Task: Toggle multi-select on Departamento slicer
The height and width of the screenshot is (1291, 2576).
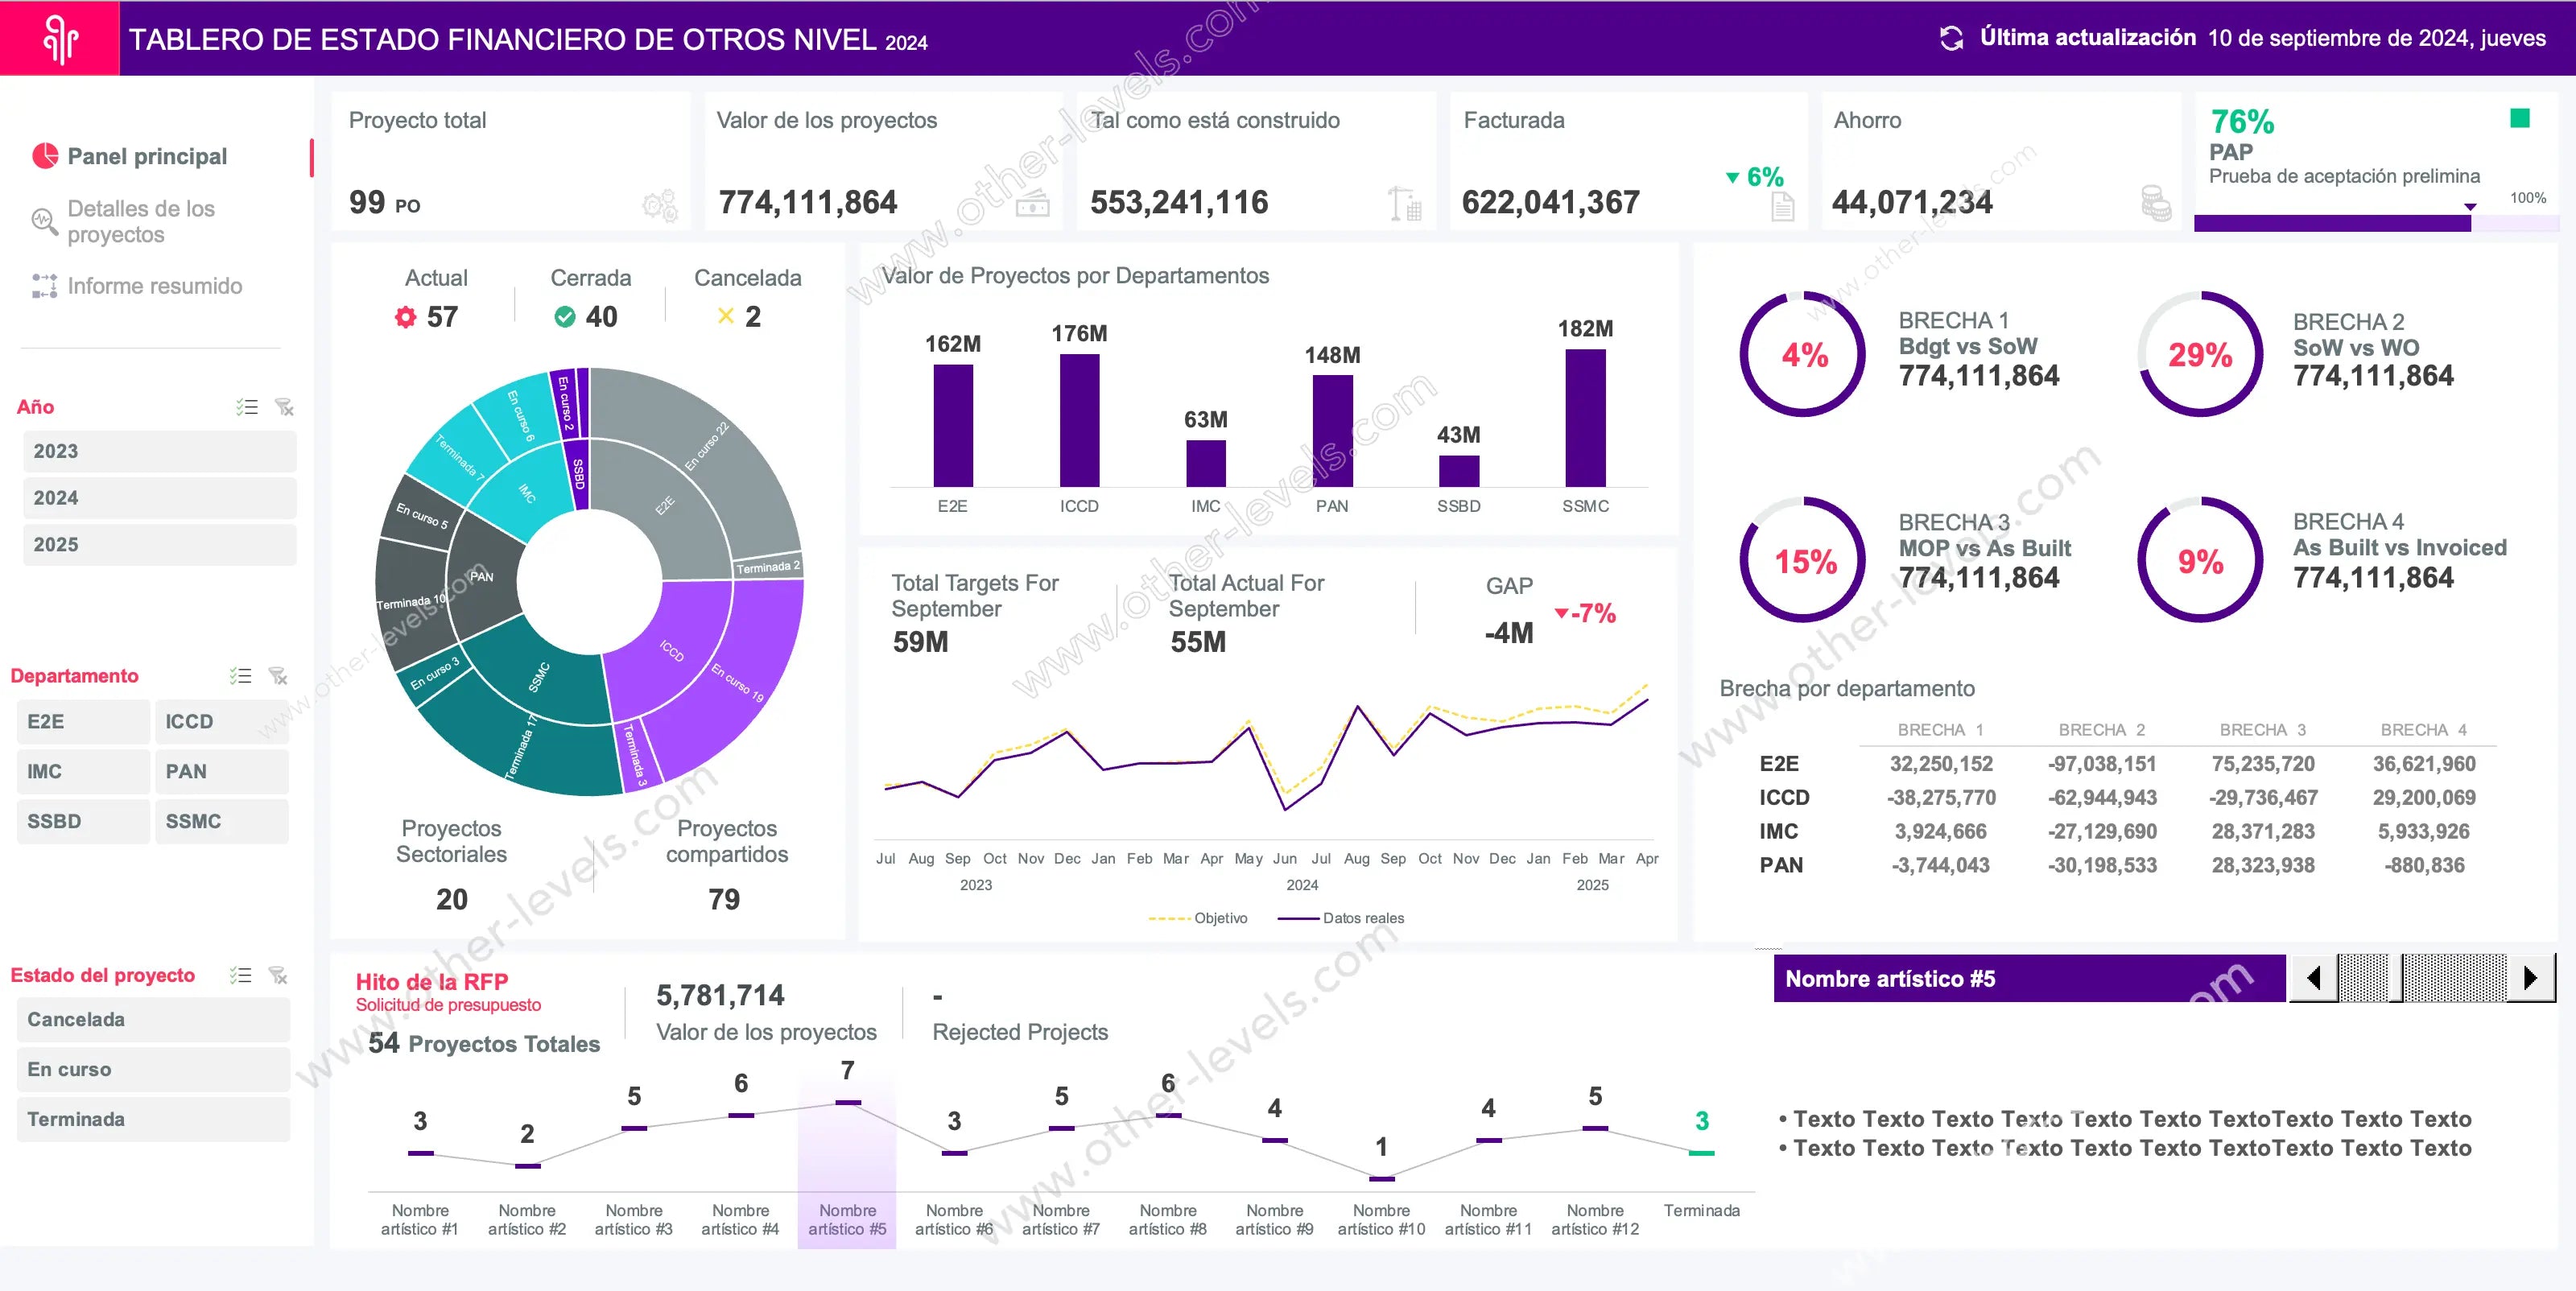Action: click(240, 676)
